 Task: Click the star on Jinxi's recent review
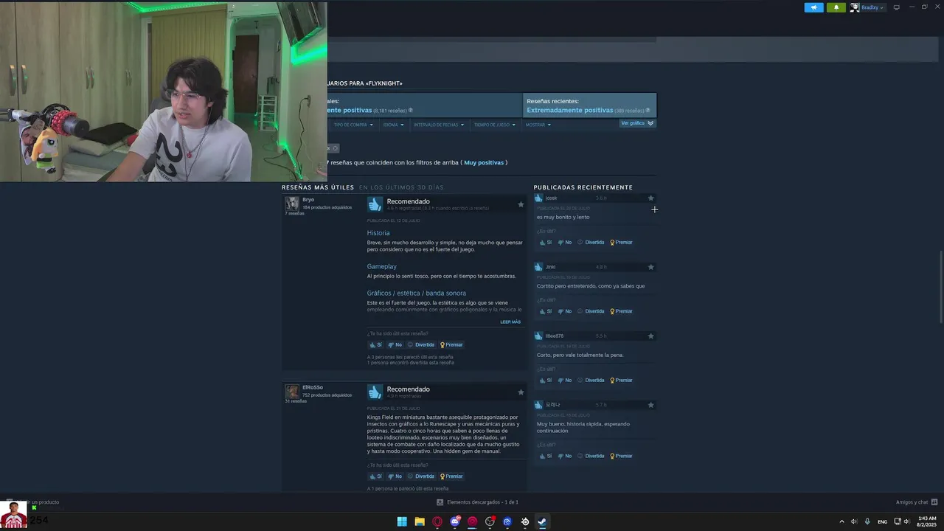(650, 267)
